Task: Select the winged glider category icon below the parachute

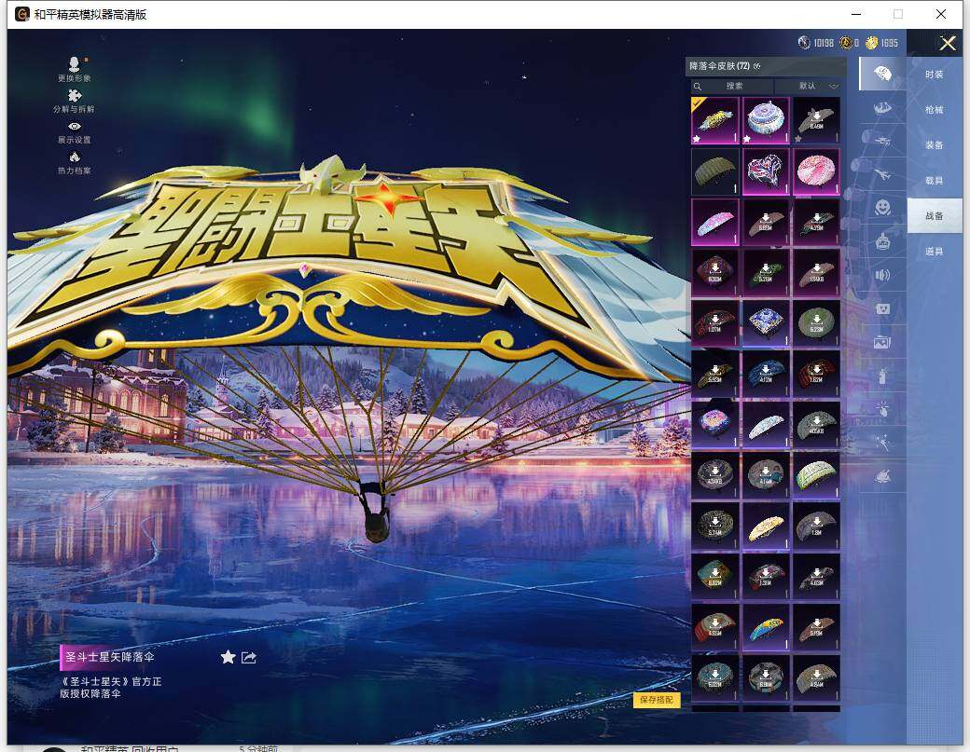Action: coord(882,108)
